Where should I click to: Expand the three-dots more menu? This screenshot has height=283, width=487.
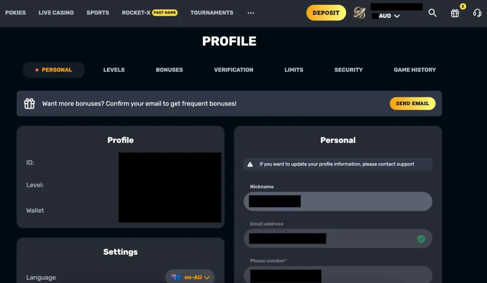click(x=251, y=13)
